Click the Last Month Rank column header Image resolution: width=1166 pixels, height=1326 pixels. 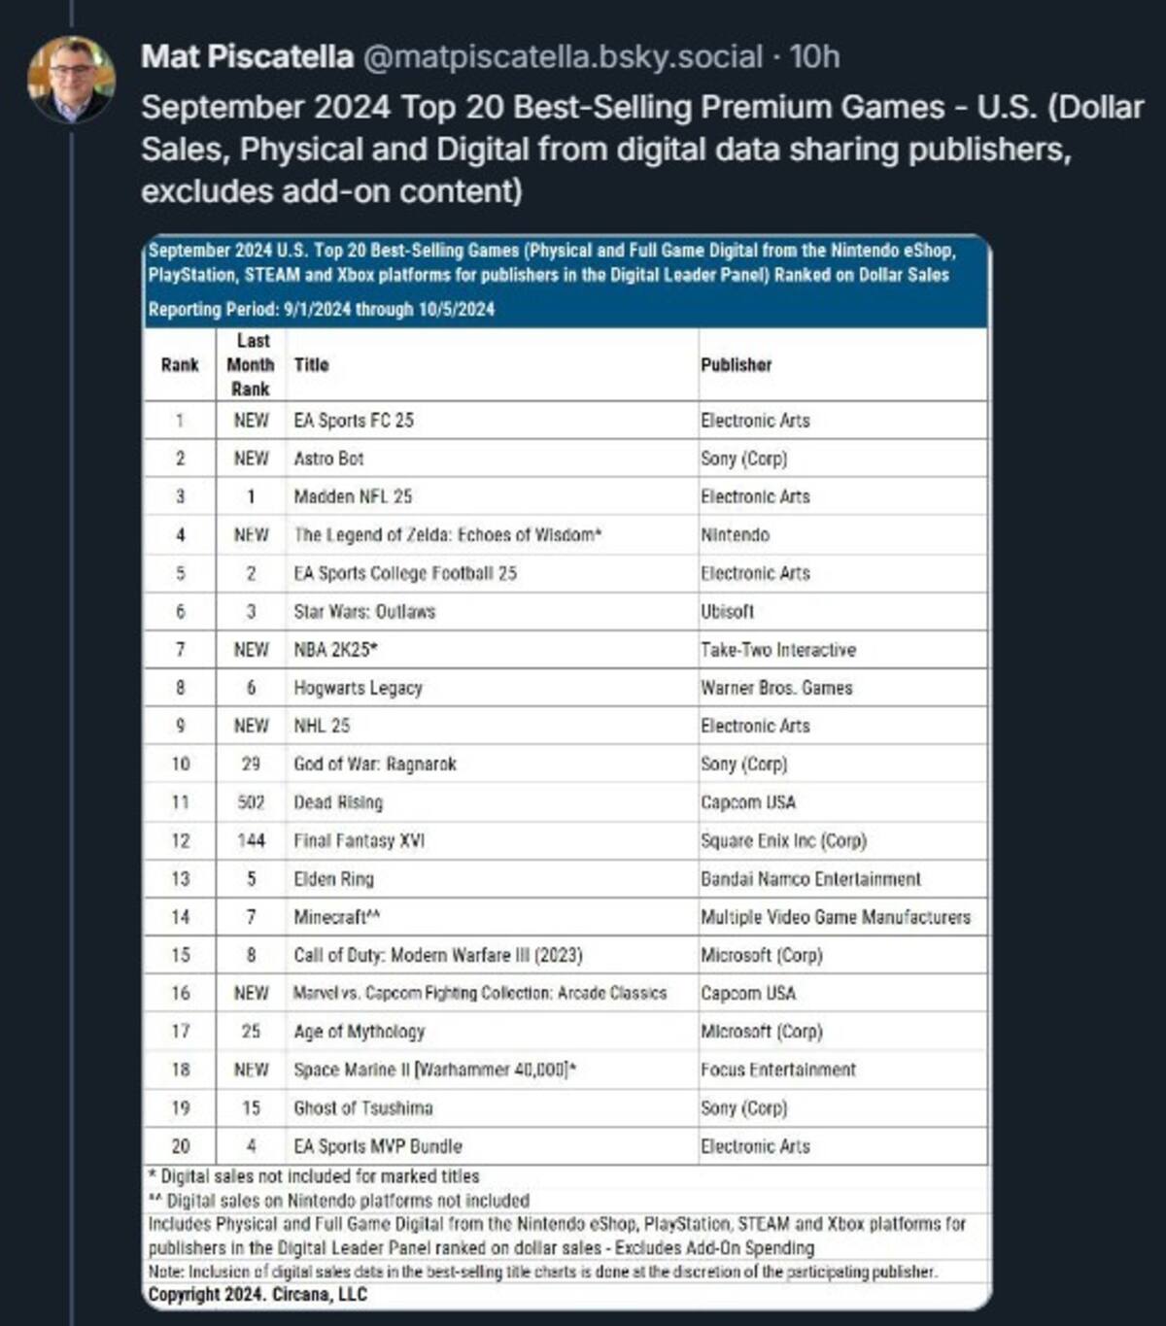click(251, 364)
